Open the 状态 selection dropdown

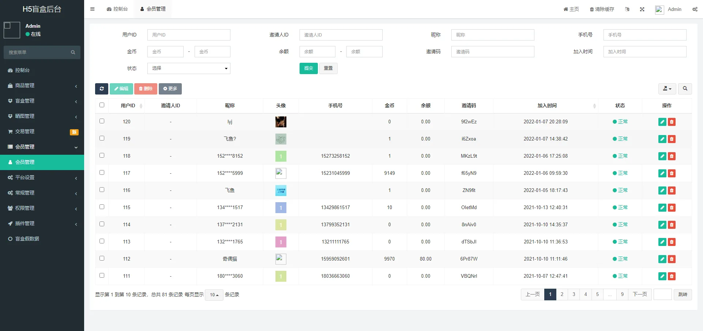pos(188,68)
